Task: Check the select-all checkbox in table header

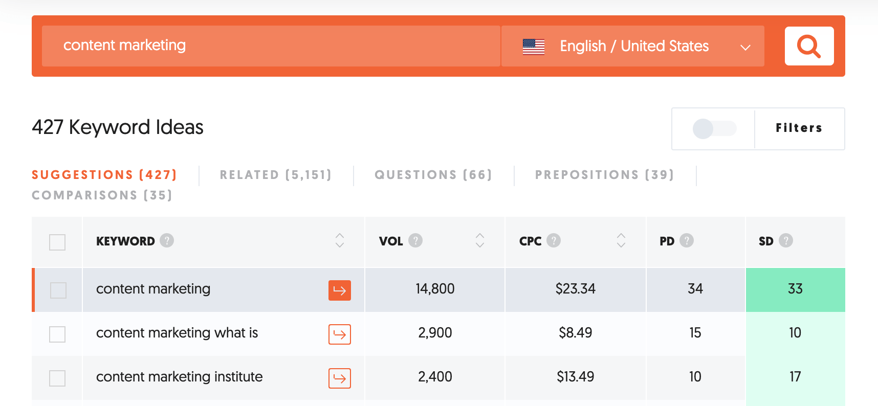Action: (x=57, y=242)
